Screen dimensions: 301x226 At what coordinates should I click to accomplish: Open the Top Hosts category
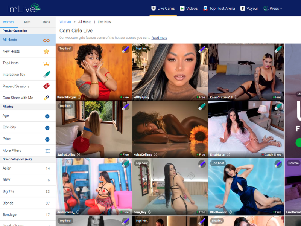[28, 63]
